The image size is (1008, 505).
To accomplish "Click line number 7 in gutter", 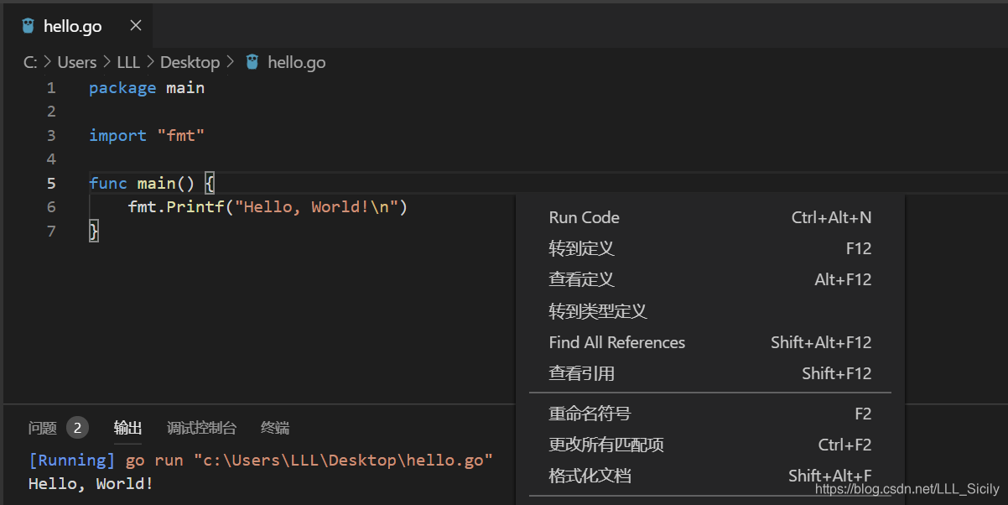I will point(51,231).
